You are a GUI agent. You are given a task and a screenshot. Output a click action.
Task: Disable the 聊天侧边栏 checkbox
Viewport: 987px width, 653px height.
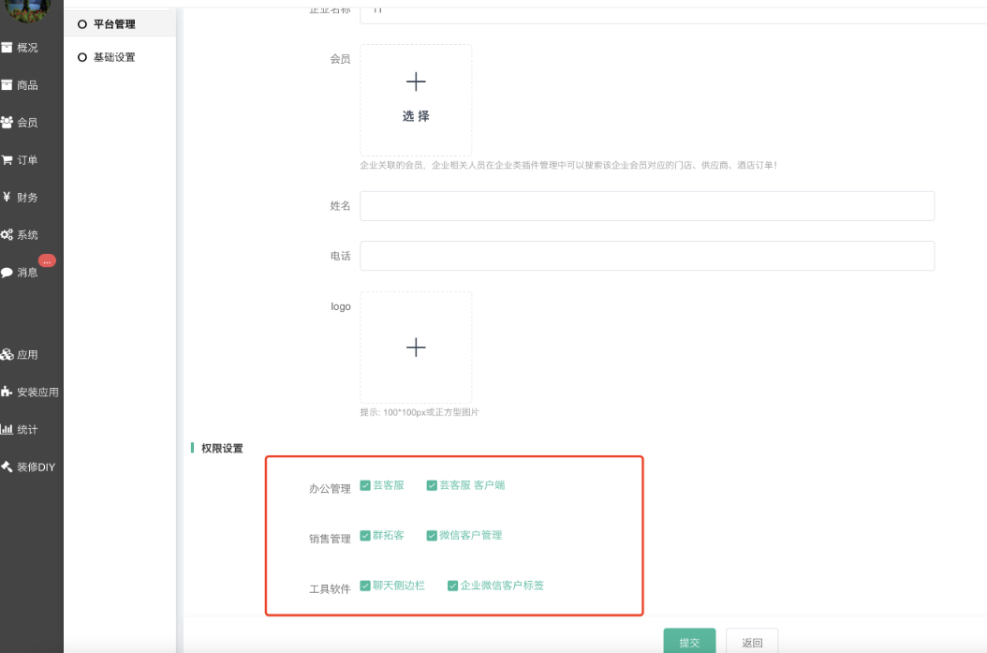click(x=365, y=586)
